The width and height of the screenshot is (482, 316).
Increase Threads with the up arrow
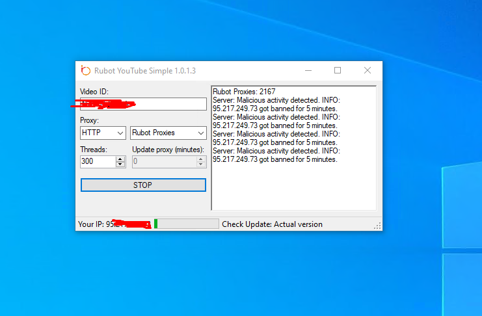[x=120, y=159]
